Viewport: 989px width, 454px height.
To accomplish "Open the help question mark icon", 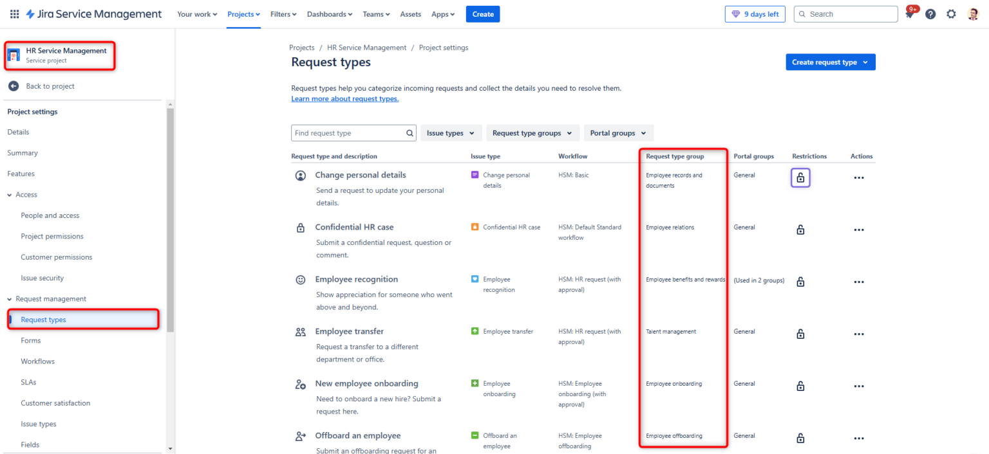I will tap(930, 14).
